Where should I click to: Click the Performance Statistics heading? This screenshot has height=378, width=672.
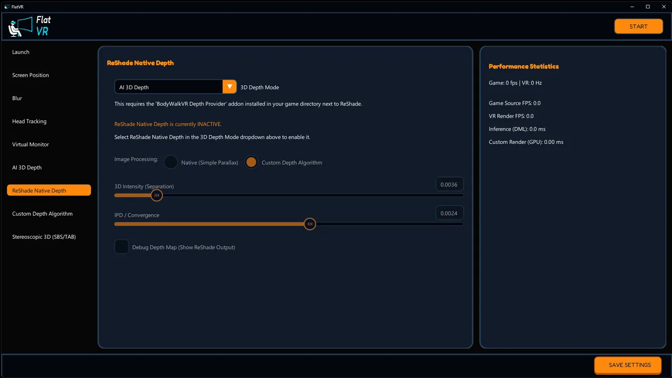523,66
